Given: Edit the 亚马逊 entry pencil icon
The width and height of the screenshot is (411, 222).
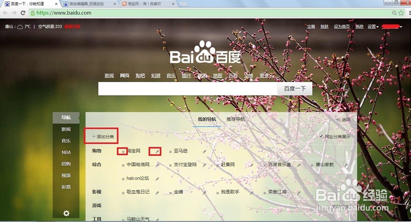Looking at the screenshot, I should click(x=204, y=151).
